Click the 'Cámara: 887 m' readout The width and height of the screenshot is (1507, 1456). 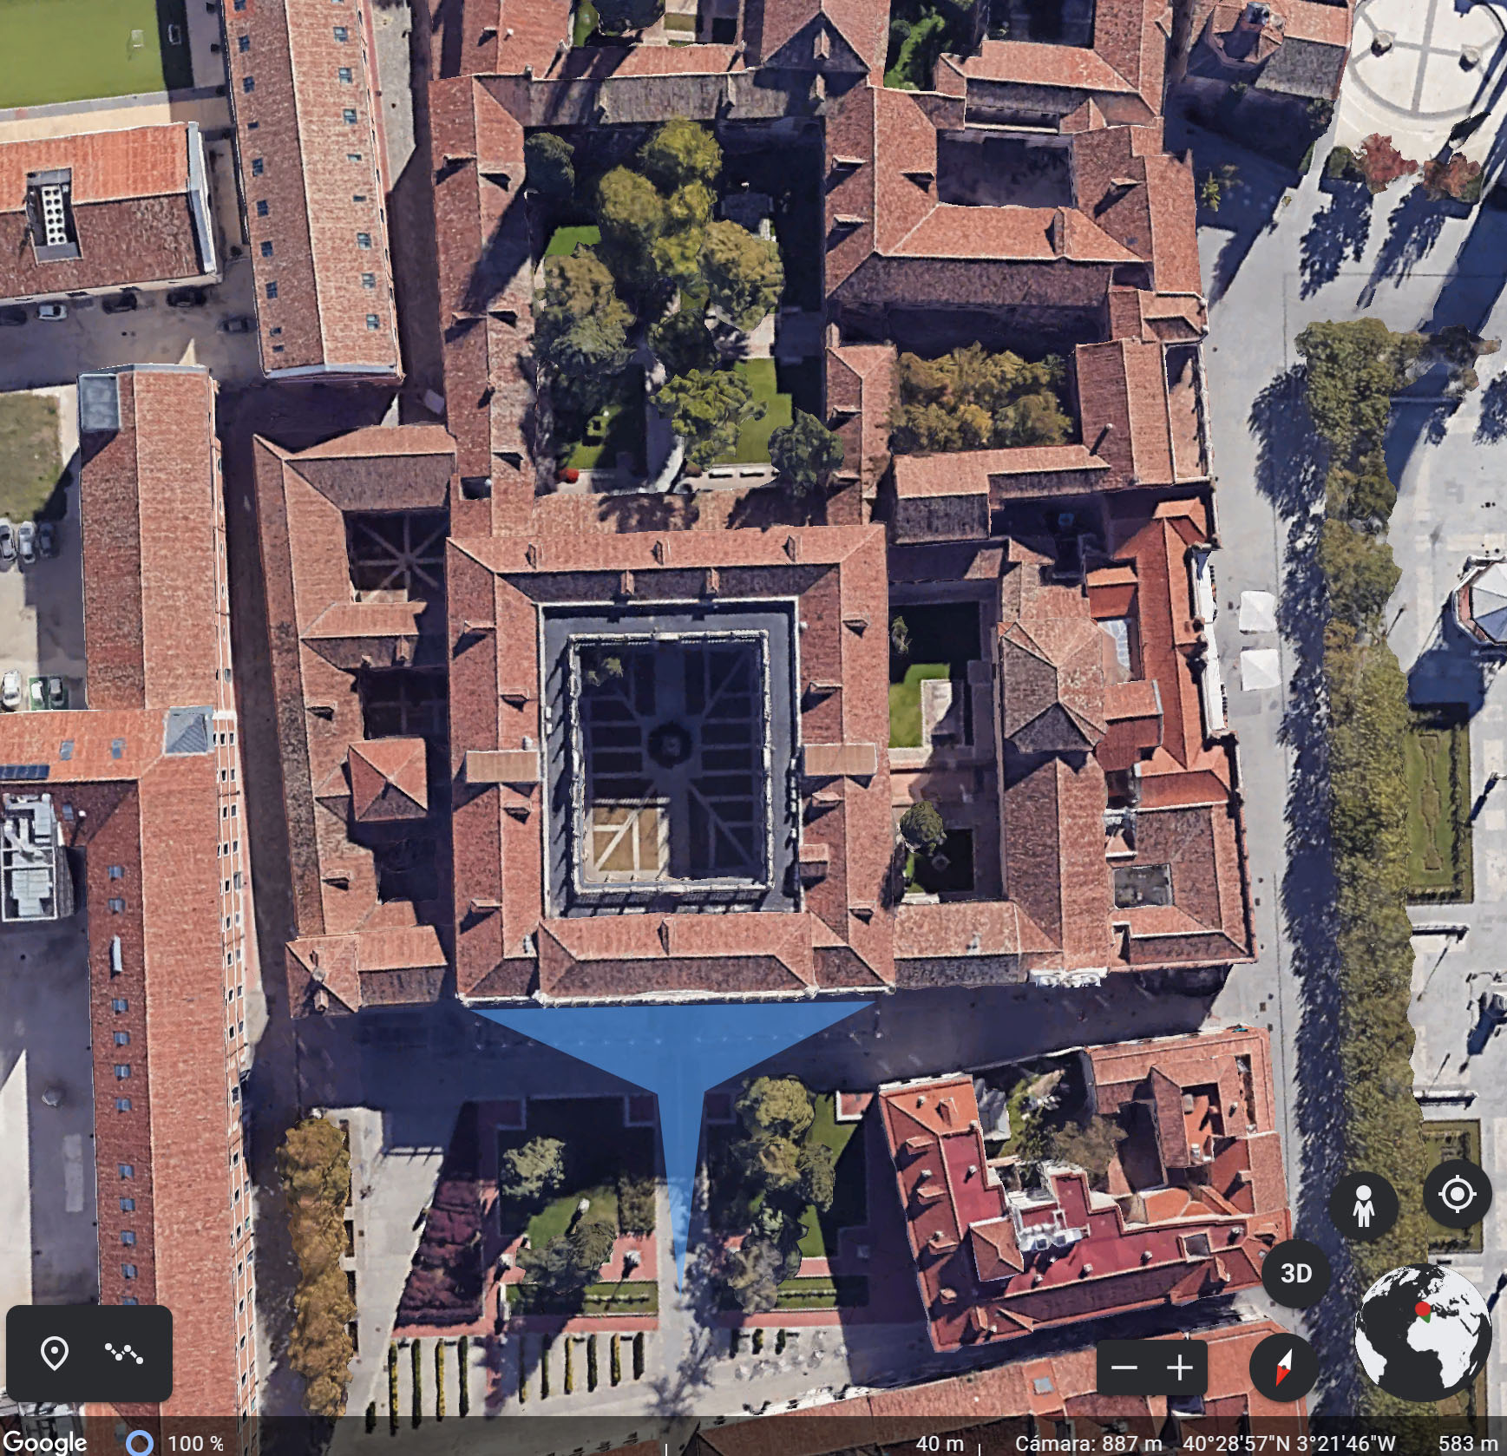coord(1088,1443)
